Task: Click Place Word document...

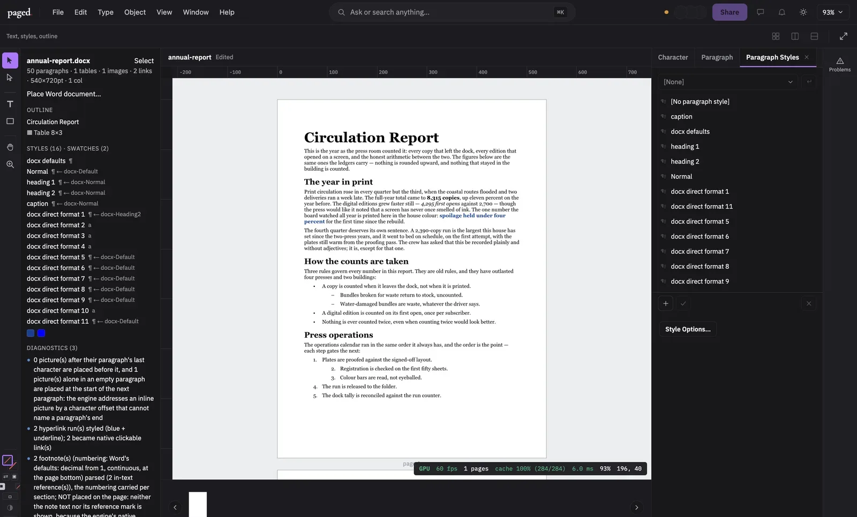Action: point(64,94)
